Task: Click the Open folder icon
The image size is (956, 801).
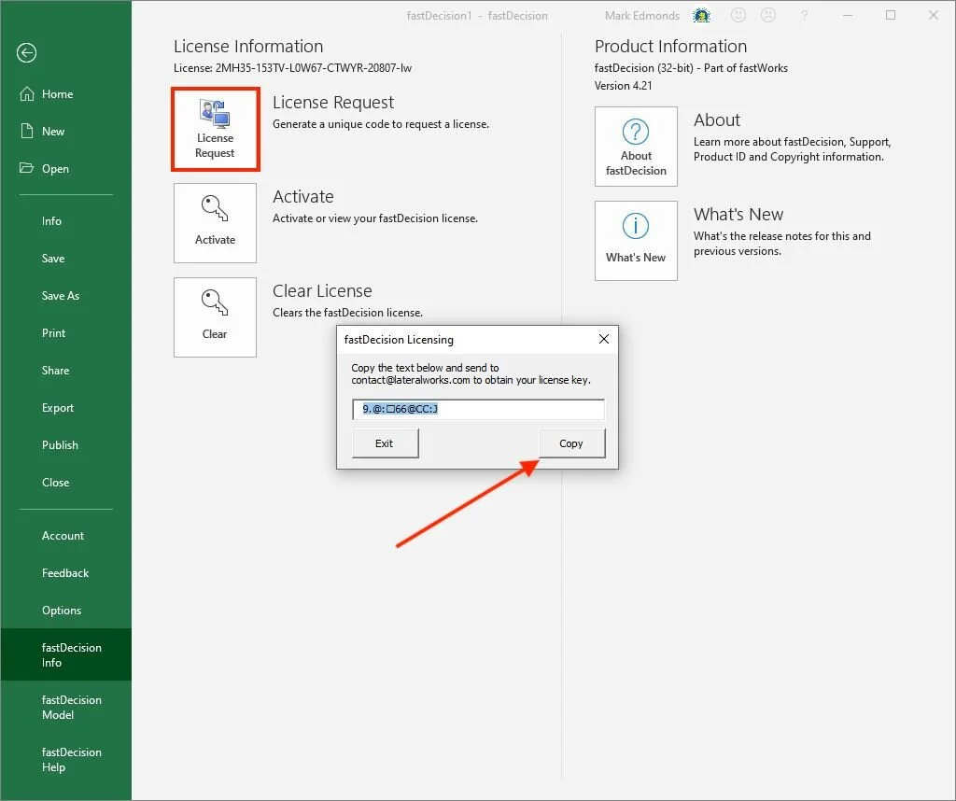Action: coord(26,168)
